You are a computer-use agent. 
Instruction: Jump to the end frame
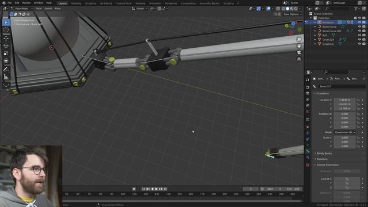(166, 189)
